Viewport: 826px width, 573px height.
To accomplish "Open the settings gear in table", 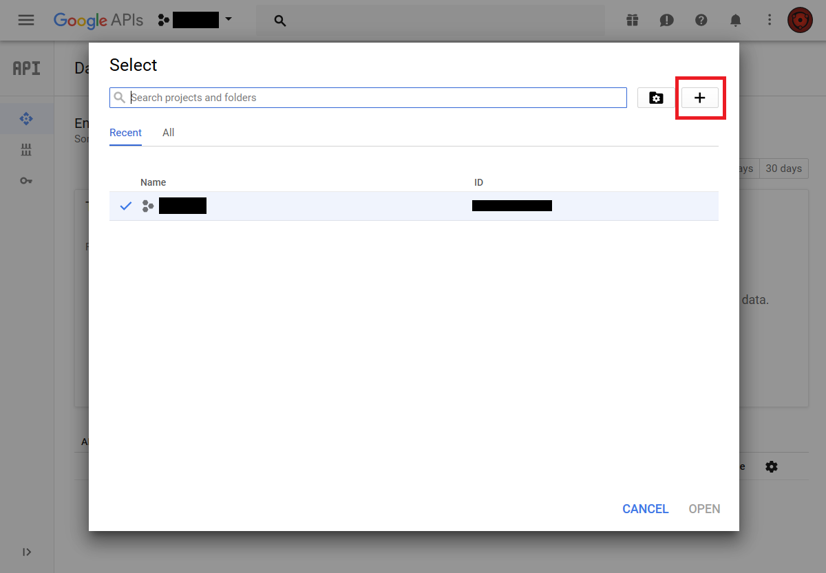I will click(772, 466).
